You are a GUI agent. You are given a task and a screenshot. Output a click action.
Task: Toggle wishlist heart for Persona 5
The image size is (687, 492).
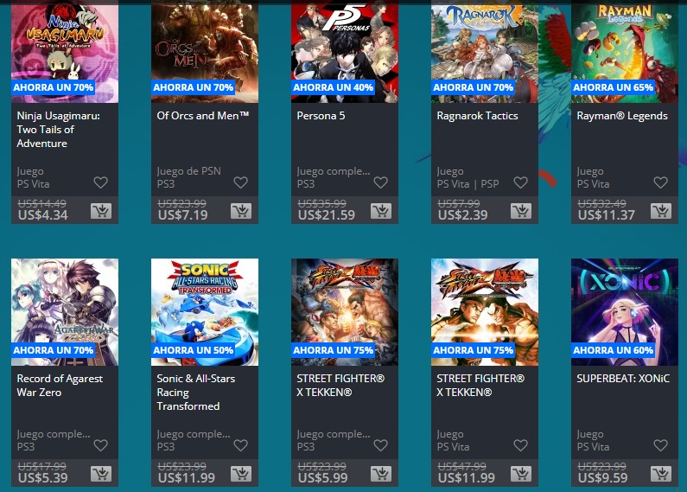(x=381, y=182)
